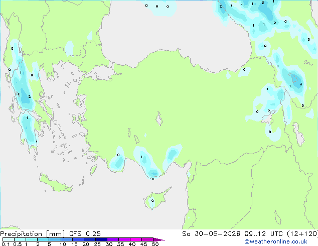This screenshot has height=246, width=318.
Task: Pick magenta legend swatch between 40 and 45
Action: (x=136, y=239)
